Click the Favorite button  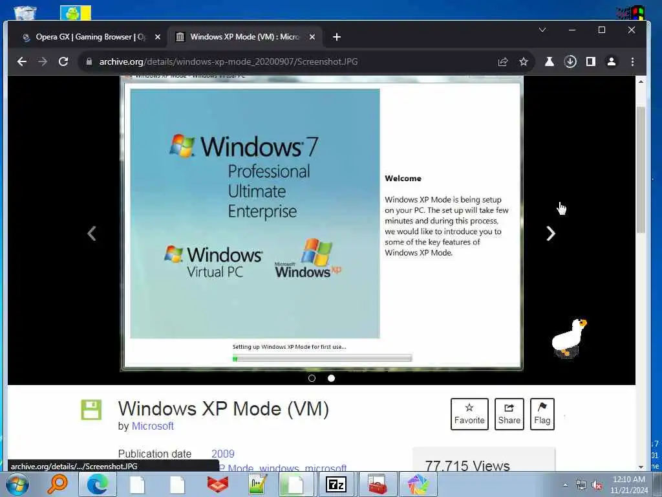pos(469,414)
